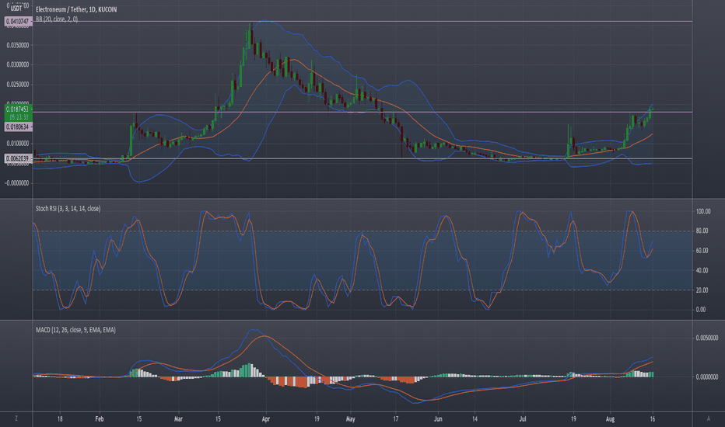Image resolution: width=725 pixels, height=427 pixels.
Task: Click 60.00 on the Stoch RSI scale
Action: (x=702, y=251)
